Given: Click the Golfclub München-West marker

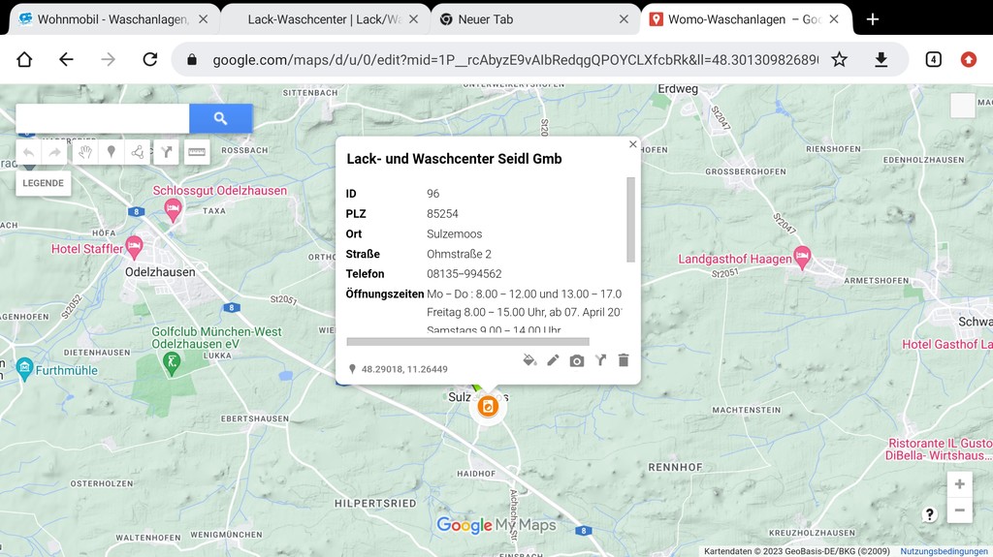Looking at the screenshot, I should point(172,362).
